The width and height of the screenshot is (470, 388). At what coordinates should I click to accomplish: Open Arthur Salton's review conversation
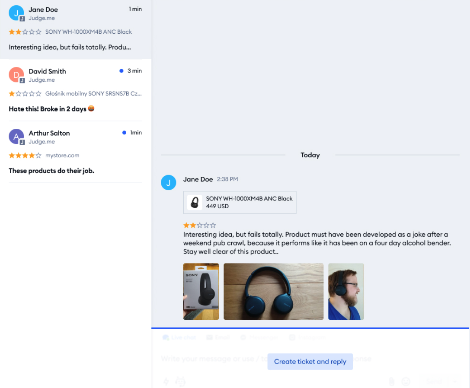click(76, 152)
